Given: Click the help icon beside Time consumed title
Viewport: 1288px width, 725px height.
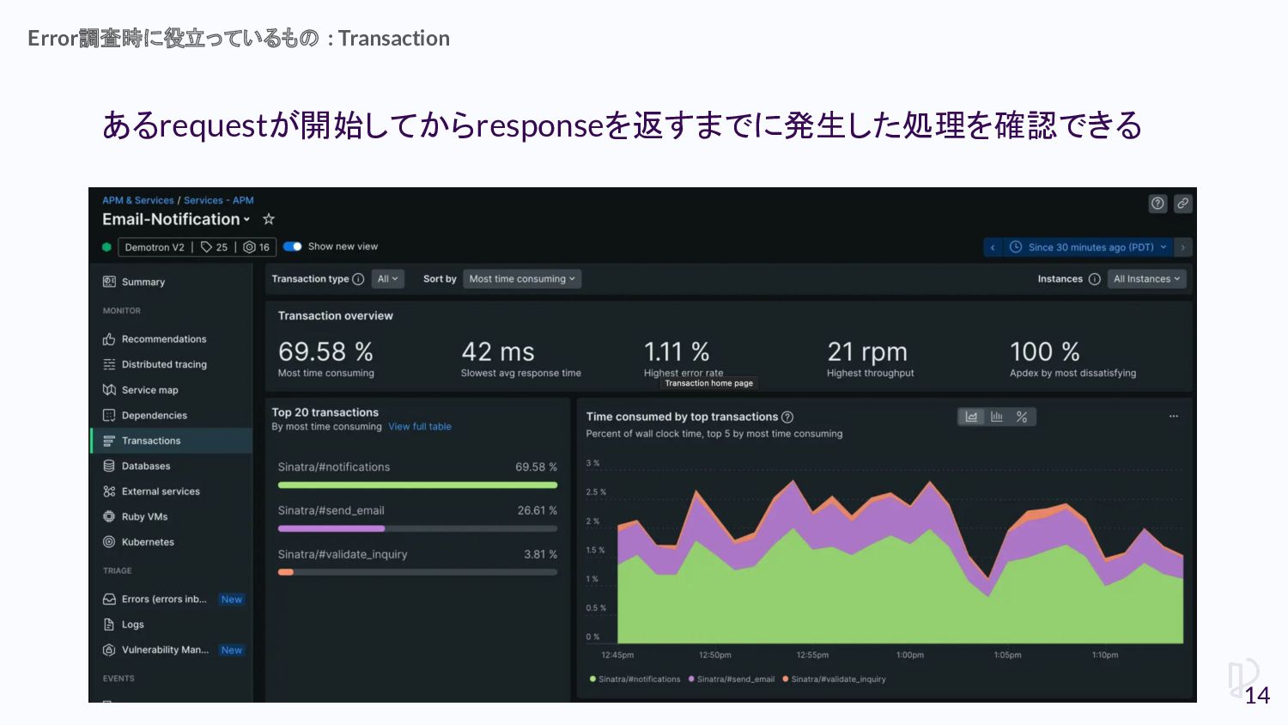Looking at the screenshot, I should (x=787, y=417).
